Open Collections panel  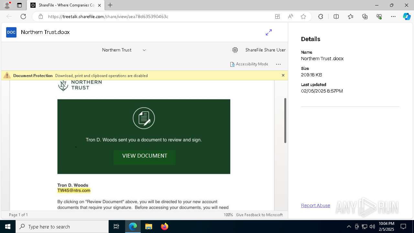[x=365, y=17]
